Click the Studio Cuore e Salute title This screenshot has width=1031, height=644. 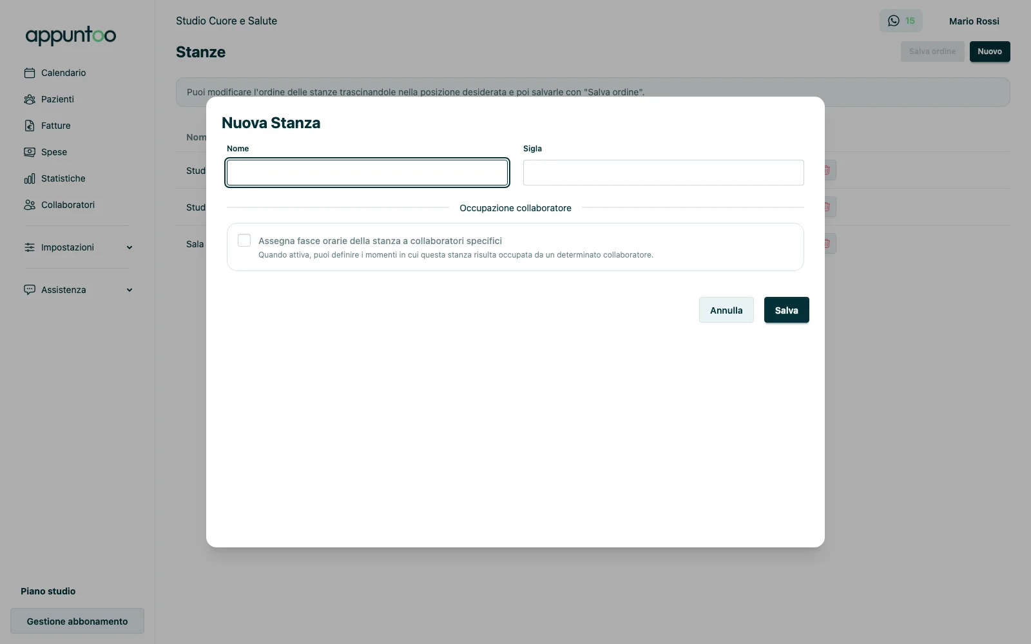point(226,21)
